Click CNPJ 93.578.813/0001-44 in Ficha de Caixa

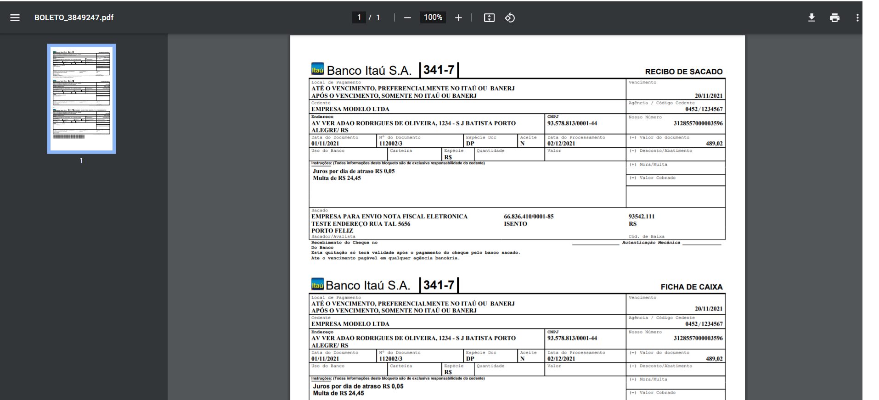(572, 338)
